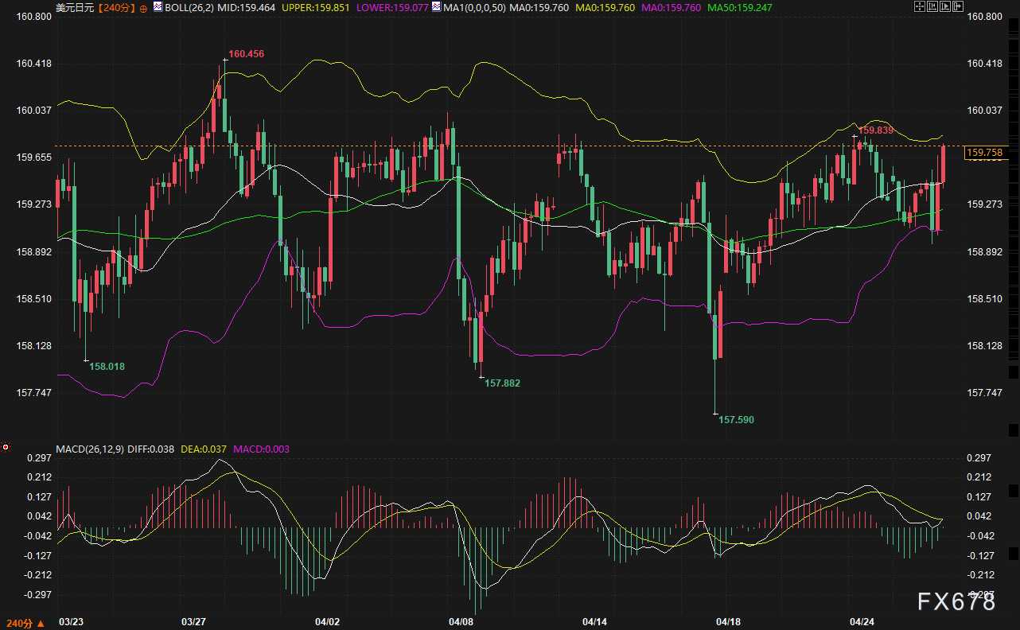1020x630 pixels.
Task: Click the 160.456 high price marker
Action: point(246,54)
